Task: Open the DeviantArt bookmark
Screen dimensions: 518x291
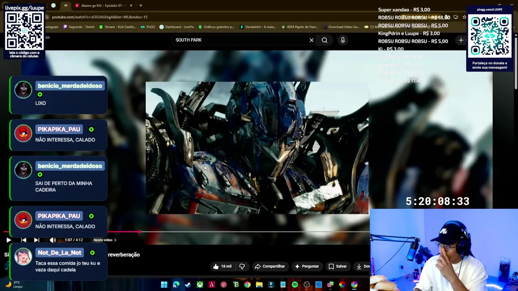Action: click(258, 27)
